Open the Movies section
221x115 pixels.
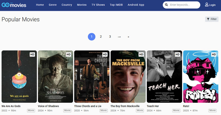click(82, 5)
